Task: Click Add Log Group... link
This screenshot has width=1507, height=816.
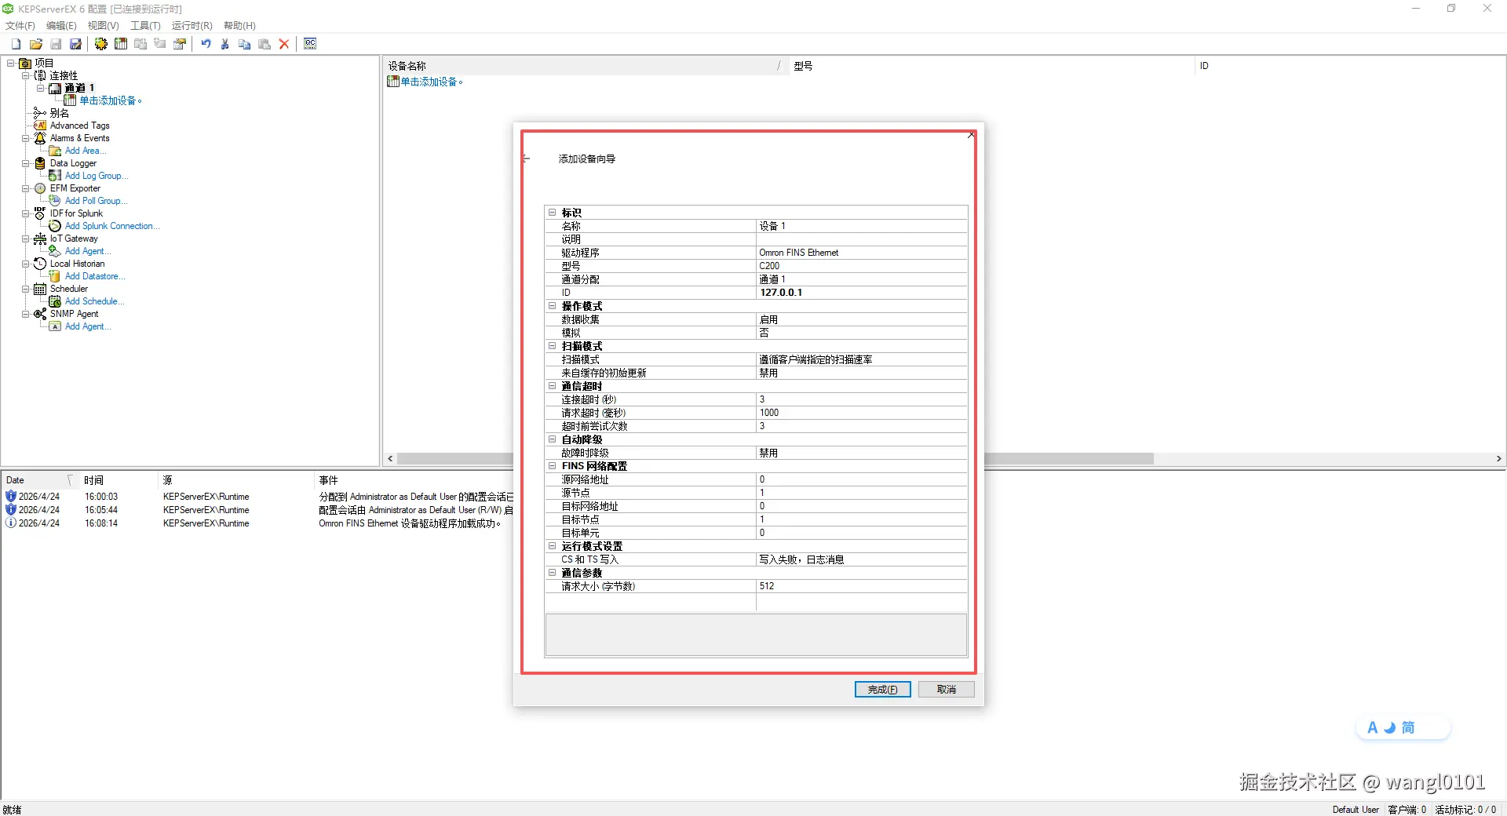Action: (97, 176)
